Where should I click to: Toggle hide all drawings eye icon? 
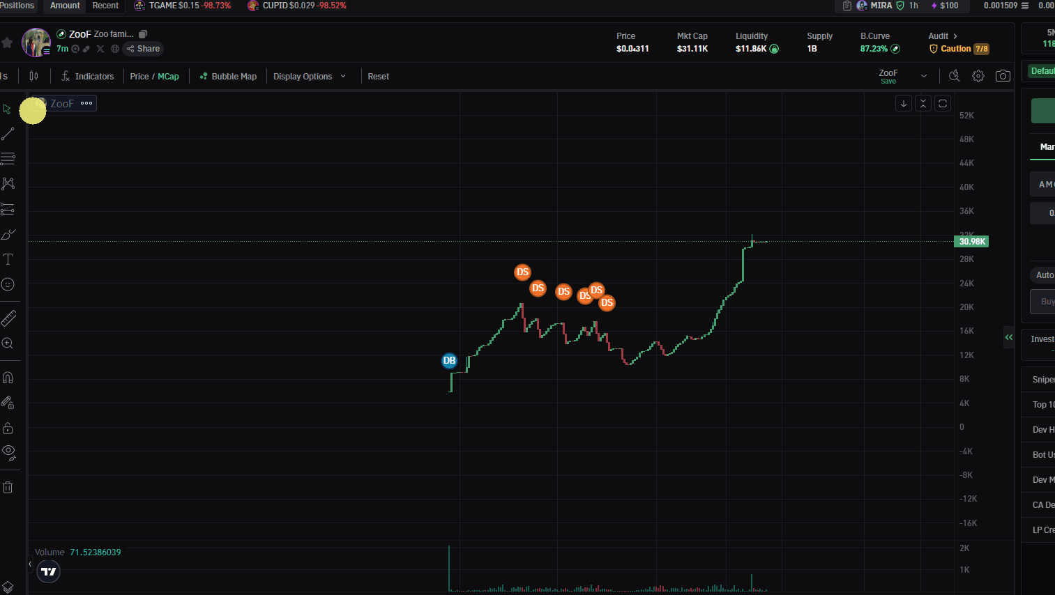[x=8, y=452]
